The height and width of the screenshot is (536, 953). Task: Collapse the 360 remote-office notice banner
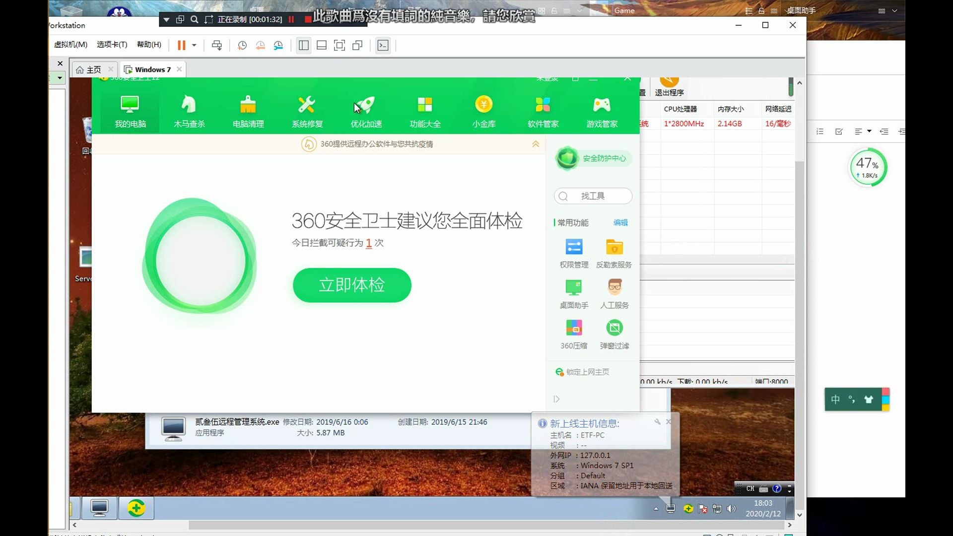pyautogui.click(x=536, y=144)
